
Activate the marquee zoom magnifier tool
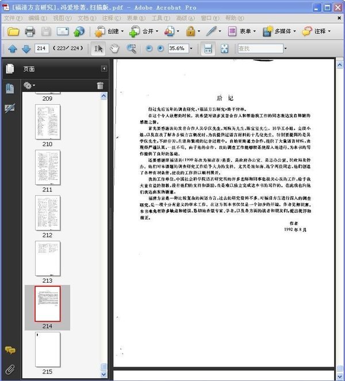click(132, 49)
